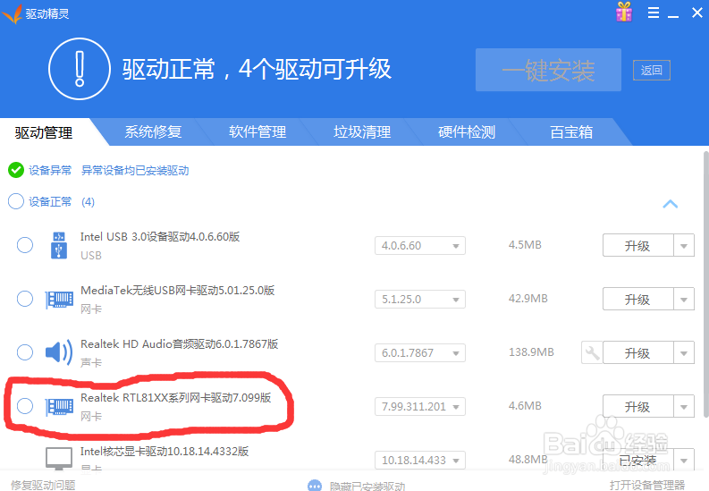Click the 一键安装 button
Viewport: 709px width, 491px height.
(x=548, y=70)
